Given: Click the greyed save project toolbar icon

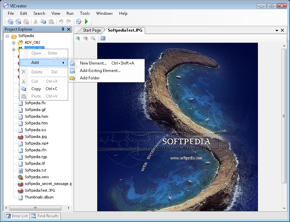Looking at the screenshot, I should click(26, 22).
